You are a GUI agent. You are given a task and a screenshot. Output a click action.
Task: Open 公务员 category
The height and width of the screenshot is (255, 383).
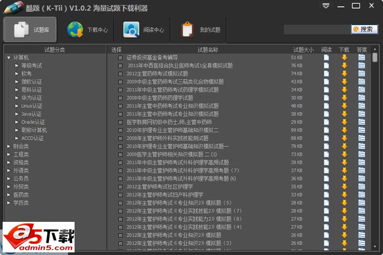click(21, 178)
